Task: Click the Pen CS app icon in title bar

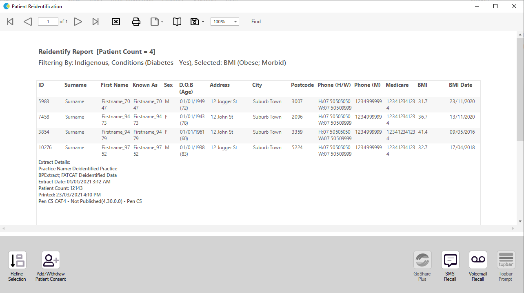Action: [6, 6]
